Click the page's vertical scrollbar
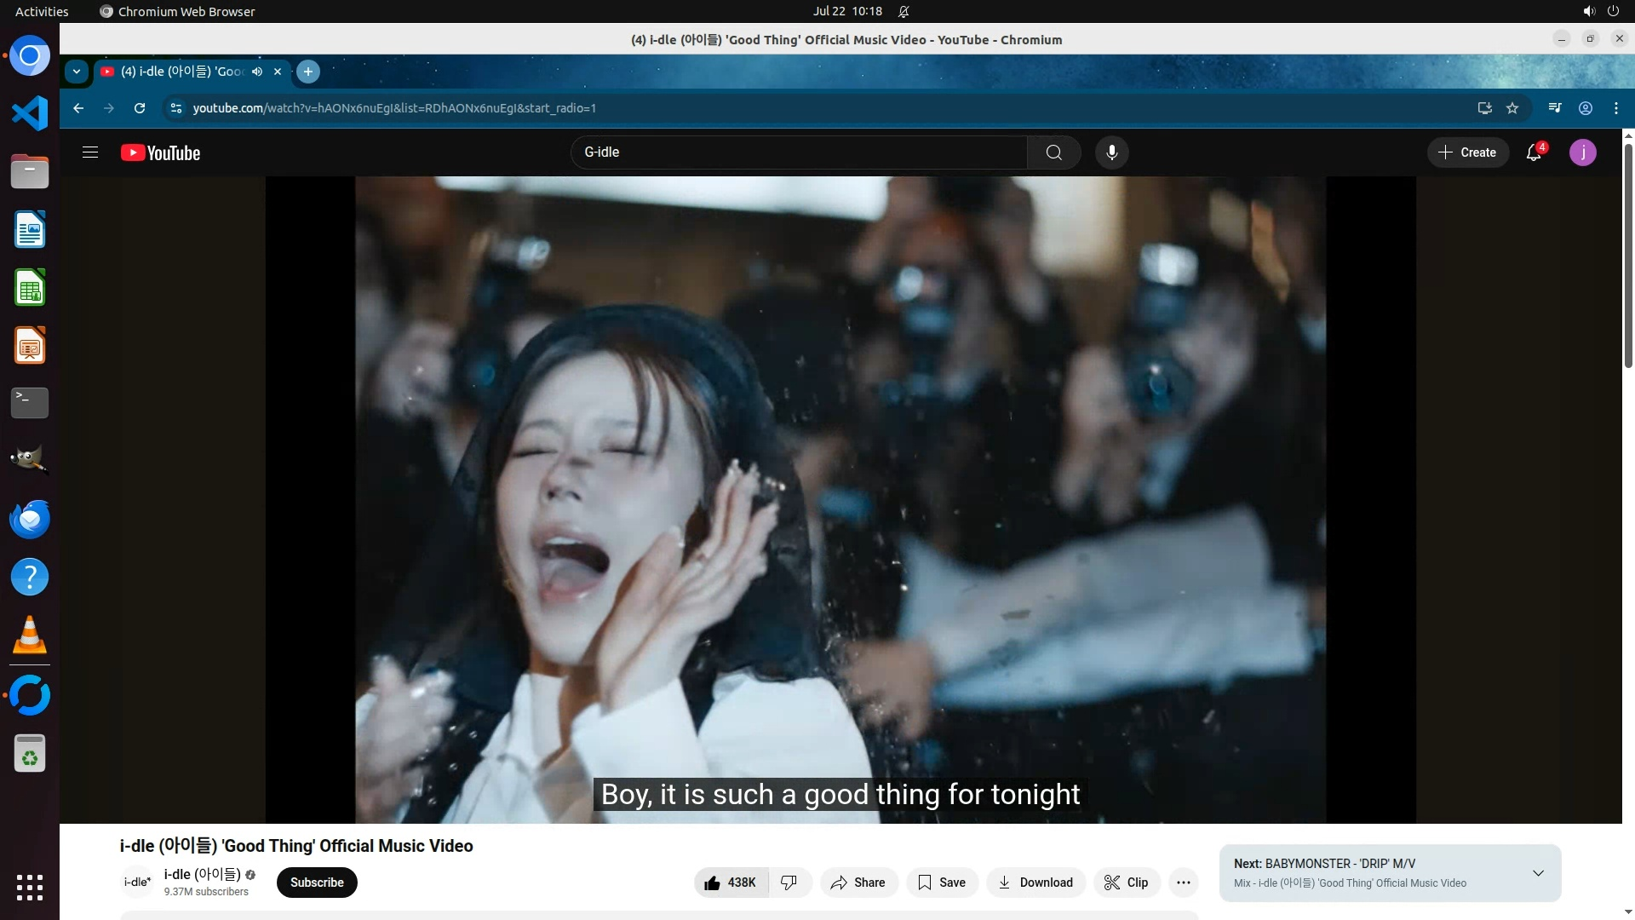Screen dimensions: 1635x920 [1628, 256]
